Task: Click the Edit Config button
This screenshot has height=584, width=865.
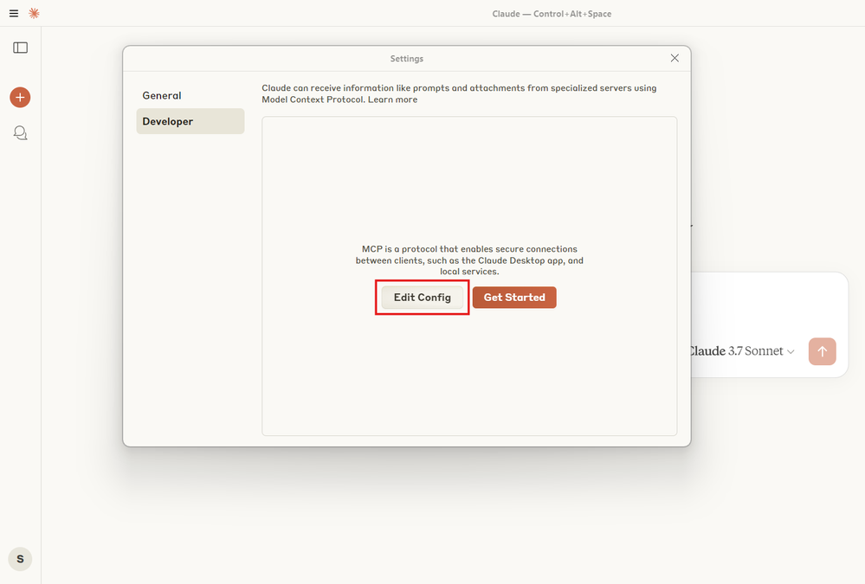Action: [x=422, y=298]
